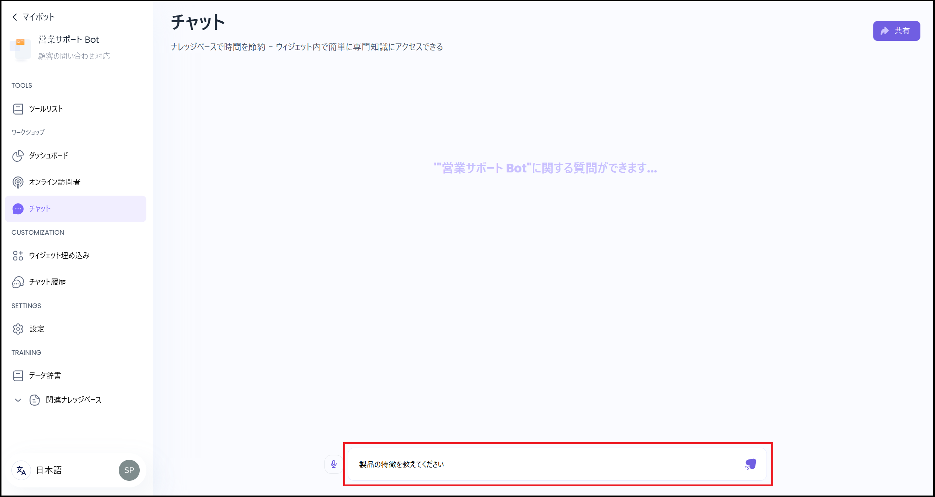
Task: Click the microphone voice input icon
Action: tap(334, 464)
